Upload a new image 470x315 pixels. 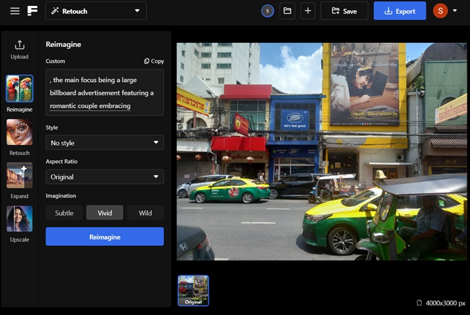(x=19, y=50)
